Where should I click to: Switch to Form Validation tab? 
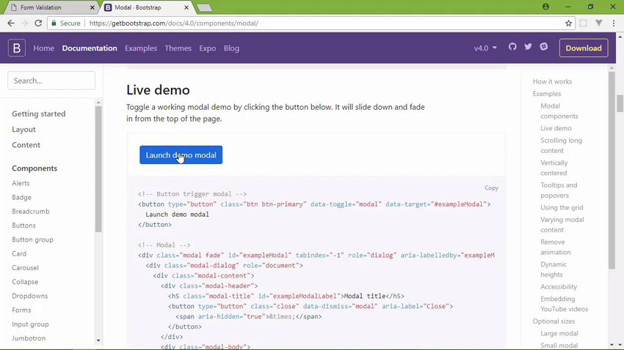tap(50, 7)
